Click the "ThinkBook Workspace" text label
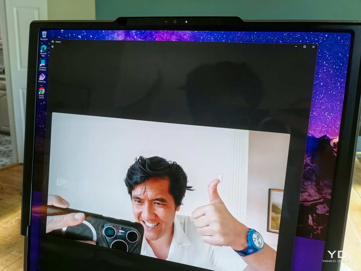Viewport: 361px width, 271px height. 43,69
